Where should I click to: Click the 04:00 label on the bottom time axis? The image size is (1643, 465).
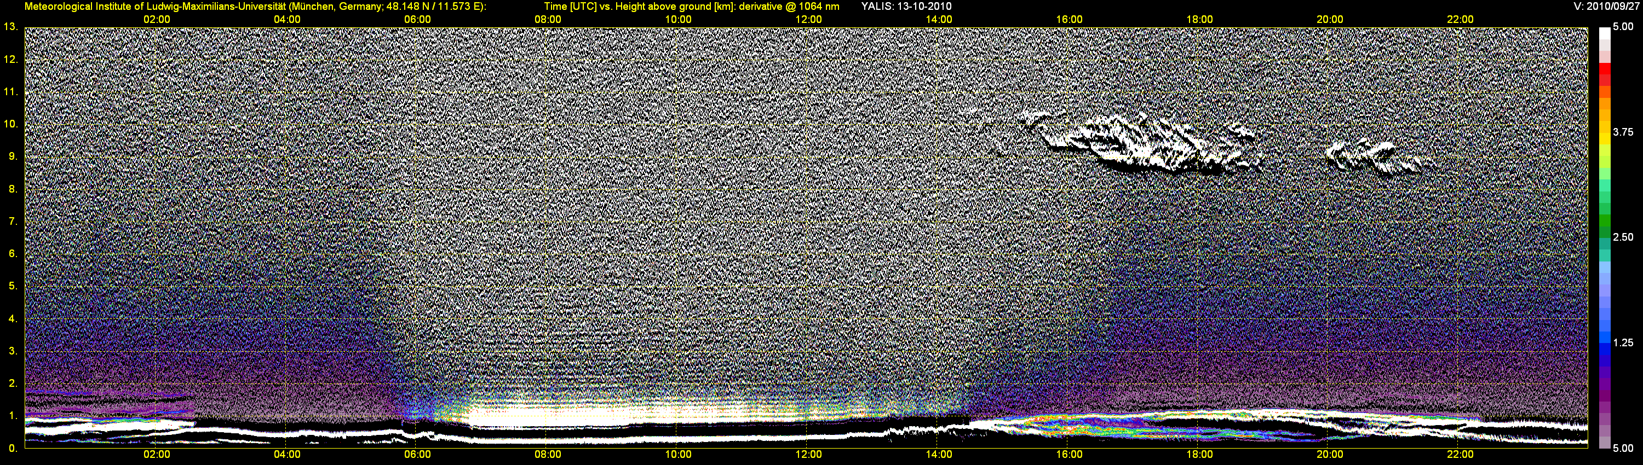[287, 454]
